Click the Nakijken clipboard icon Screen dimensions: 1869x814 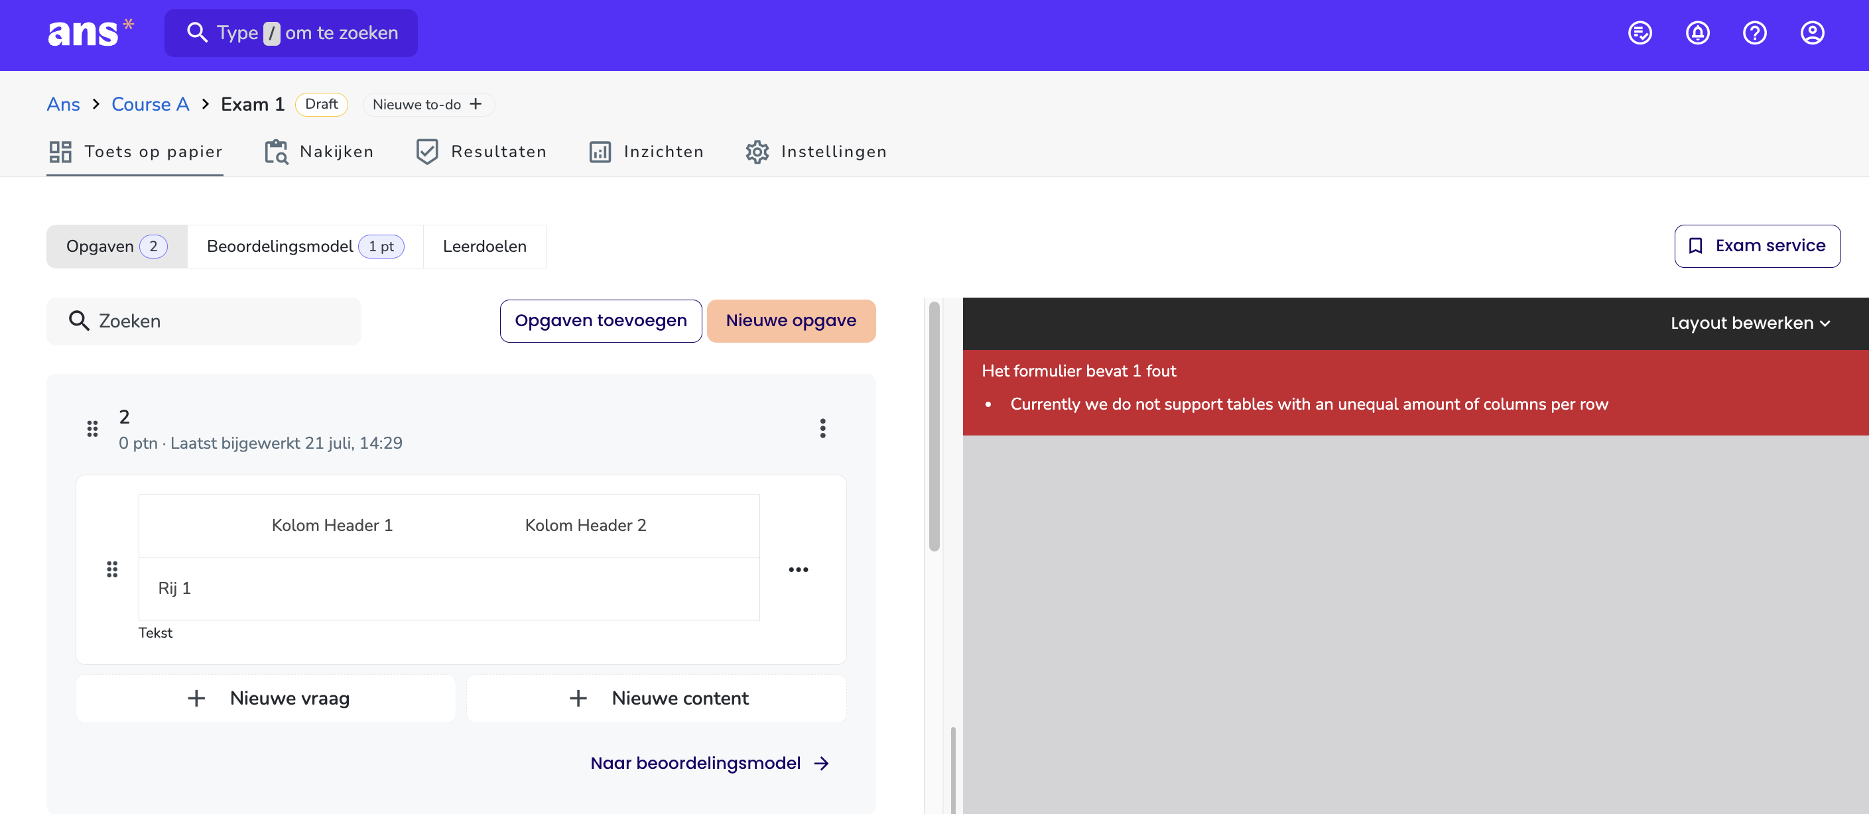pyautogui.click(x=277, y=152)
